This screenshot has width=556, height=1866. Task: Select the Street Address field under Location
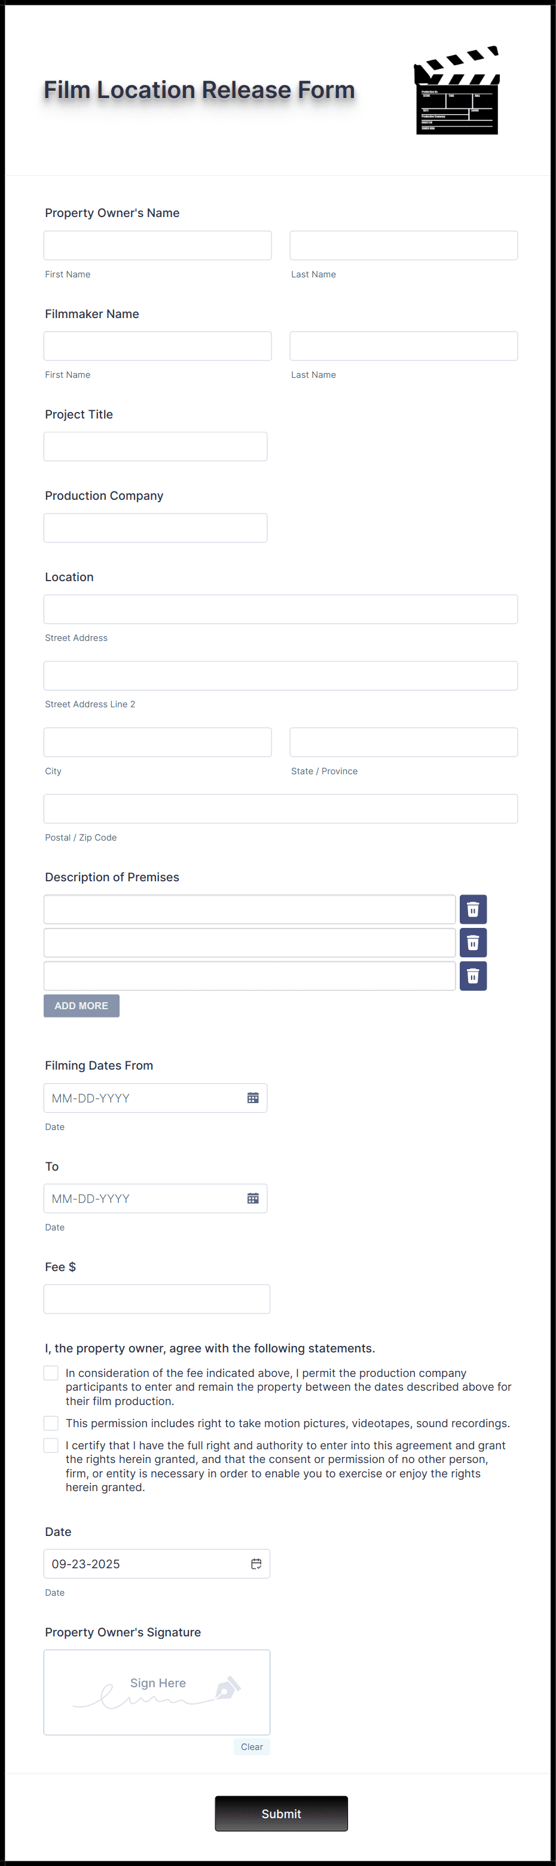[281, 609]
